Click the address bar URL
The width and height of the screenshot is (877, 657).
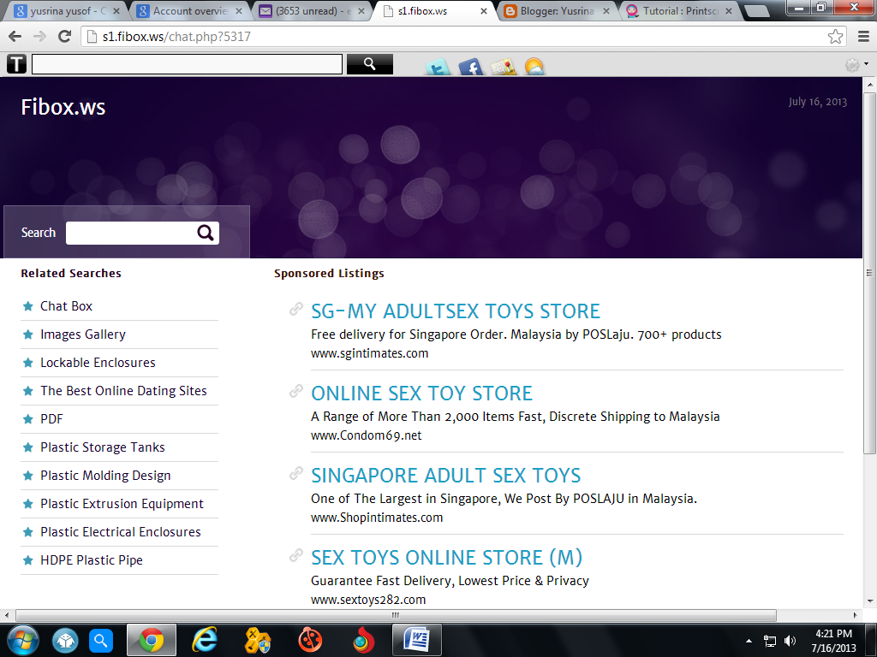176,37
